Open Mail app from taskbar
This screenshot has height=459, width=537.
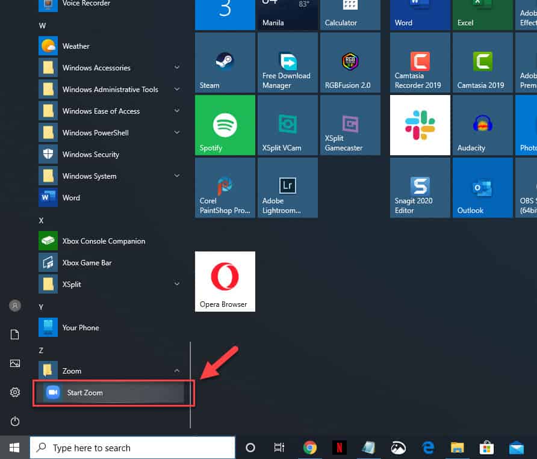[517, 448]
